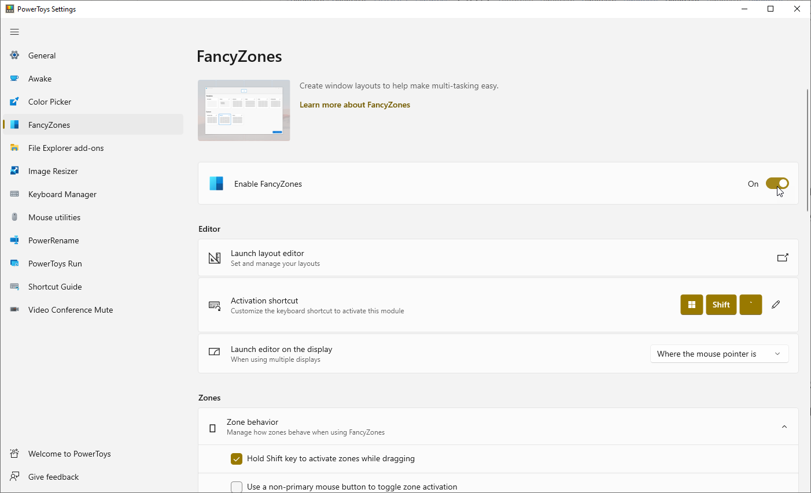Click the File Explorer add-ons icon

point(14,148)
